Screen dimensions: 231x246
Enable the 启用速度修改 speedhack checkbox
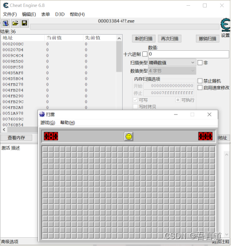point(200,88)
